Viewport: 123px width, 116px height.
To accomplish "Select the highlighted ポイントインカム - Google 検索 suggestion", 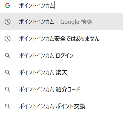I will [61, 22].
